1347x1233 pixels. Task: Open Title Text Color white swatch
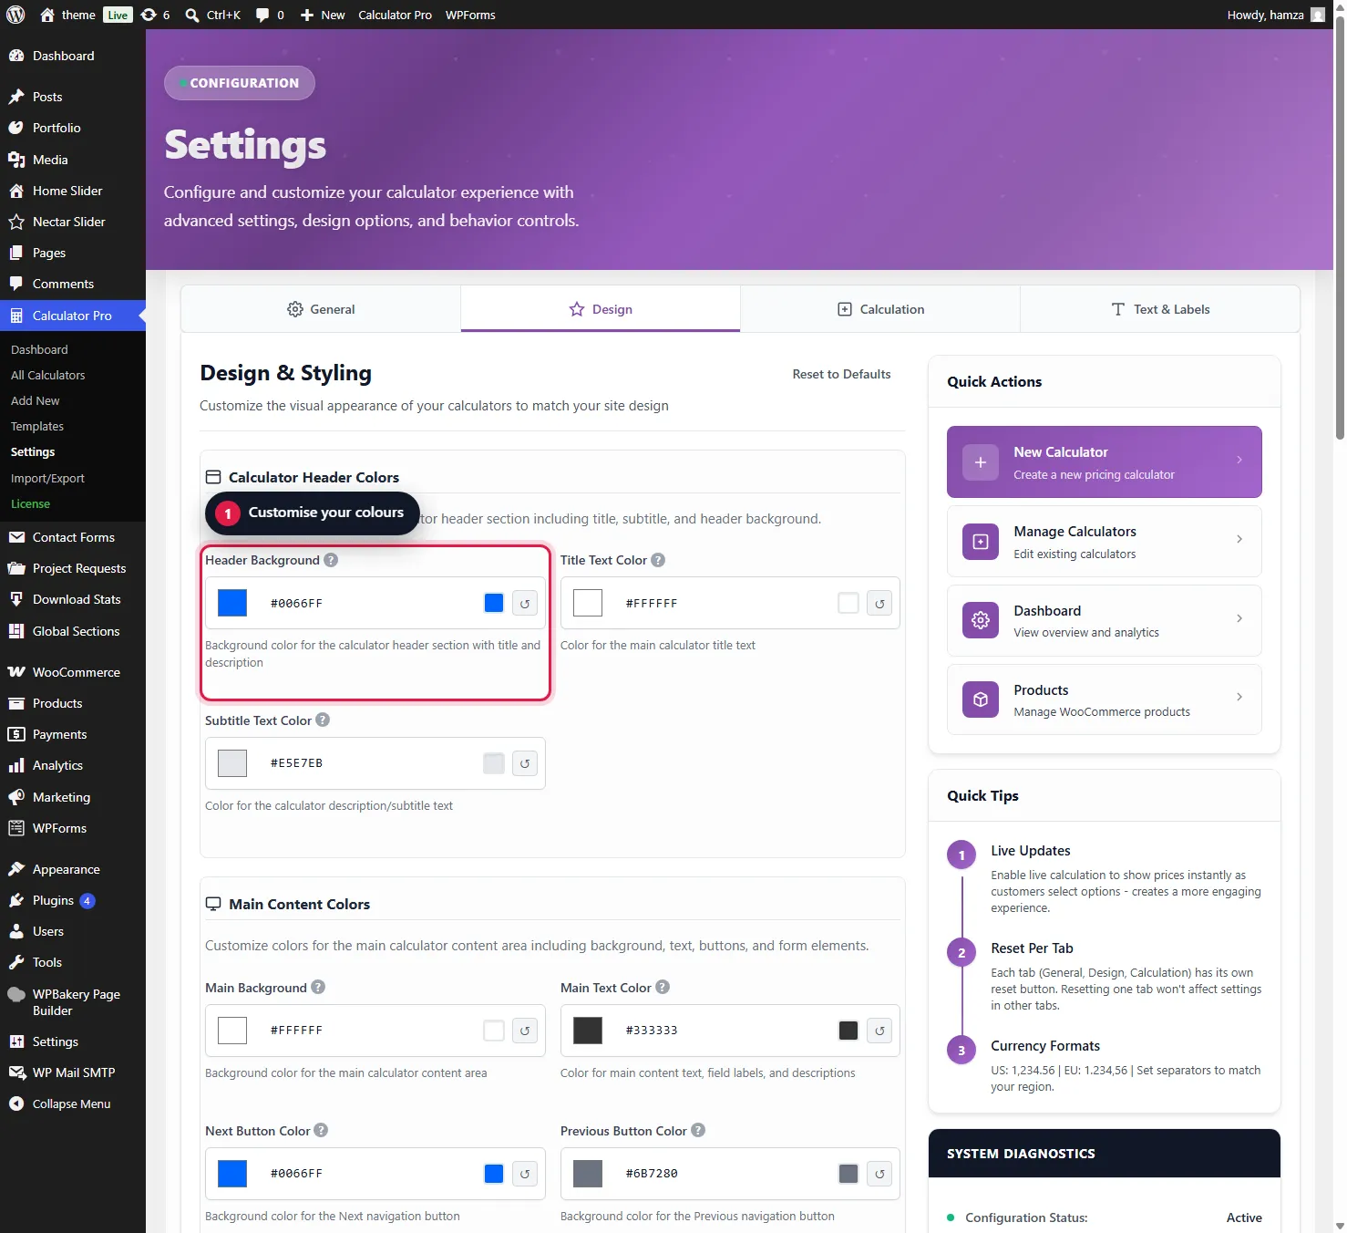pyautogui.click(x=588, y=603)
